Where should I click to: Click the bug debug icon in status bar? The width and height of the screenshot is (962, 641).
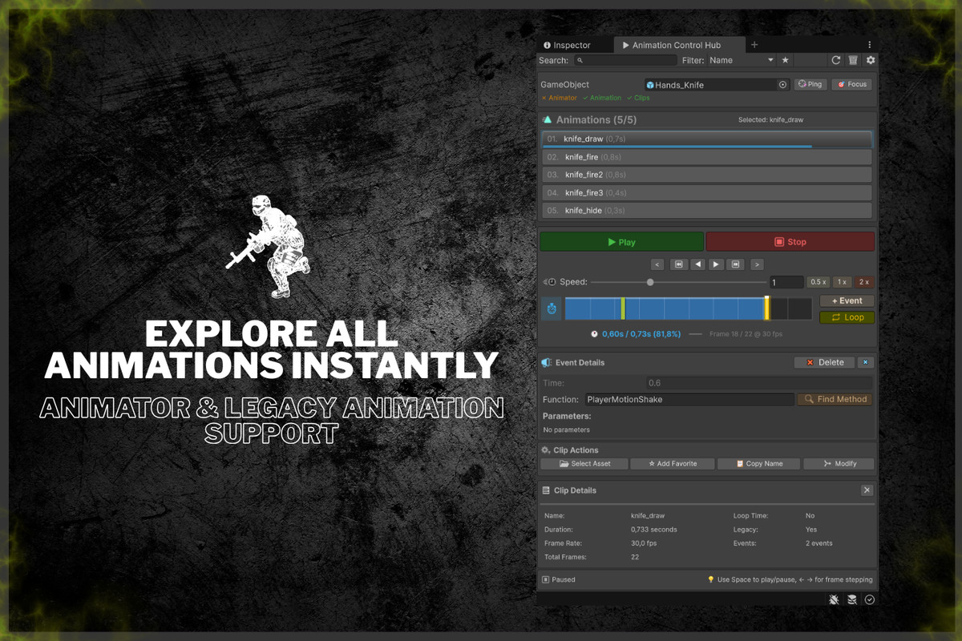click(x=834, y=599)
